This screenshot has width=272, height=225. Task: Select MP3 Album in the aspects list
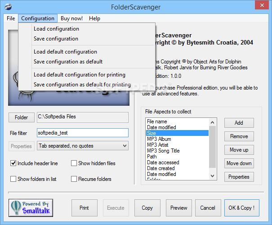coord(177,139)
